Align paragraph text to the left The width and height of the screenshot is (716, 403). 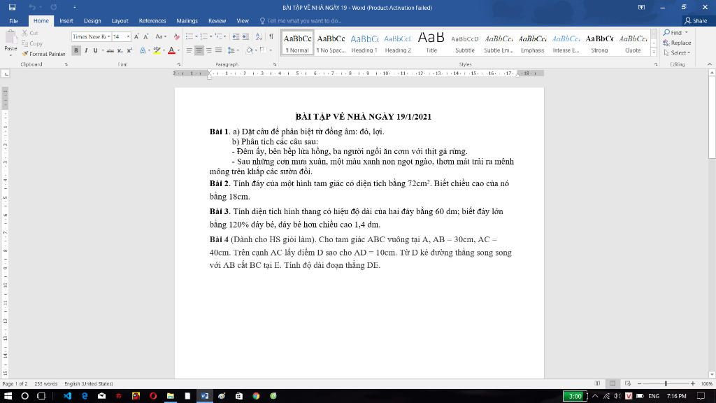[x=189, y=50]
